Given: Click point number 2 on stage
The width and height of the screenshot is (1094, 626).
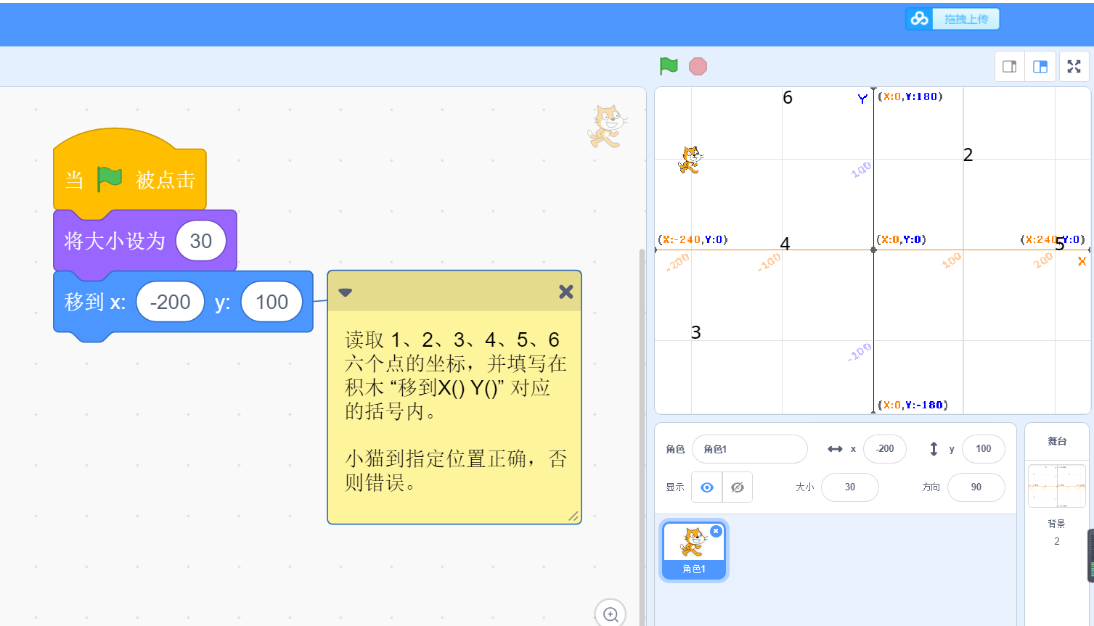Looking at the screenshot, I should click(968, 155).
